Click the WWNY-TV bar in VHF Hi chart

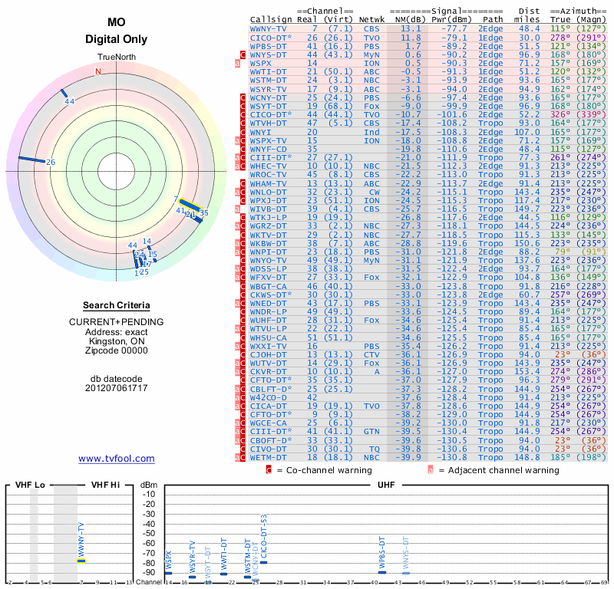81,561
